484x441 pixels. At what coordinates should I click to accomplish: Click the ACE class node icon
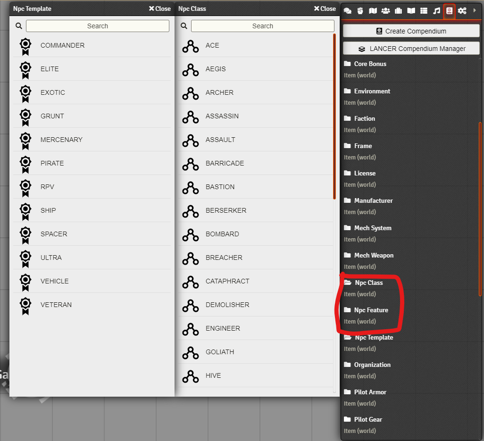point(191,46)
